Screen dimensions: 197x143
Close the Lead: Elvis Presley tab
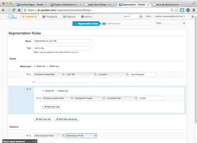point(114,4)
